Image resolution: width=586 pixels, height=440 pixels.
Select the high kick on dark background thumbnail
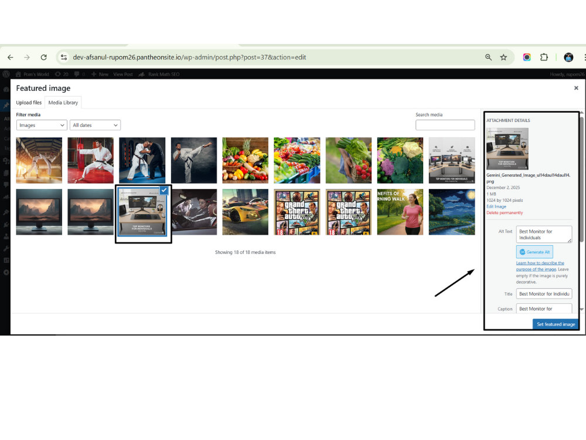click(x=193, y=160)
